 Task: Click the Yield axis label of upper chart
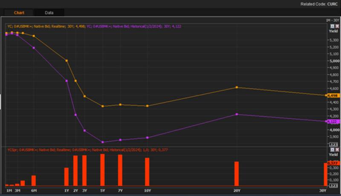(333, 32)
